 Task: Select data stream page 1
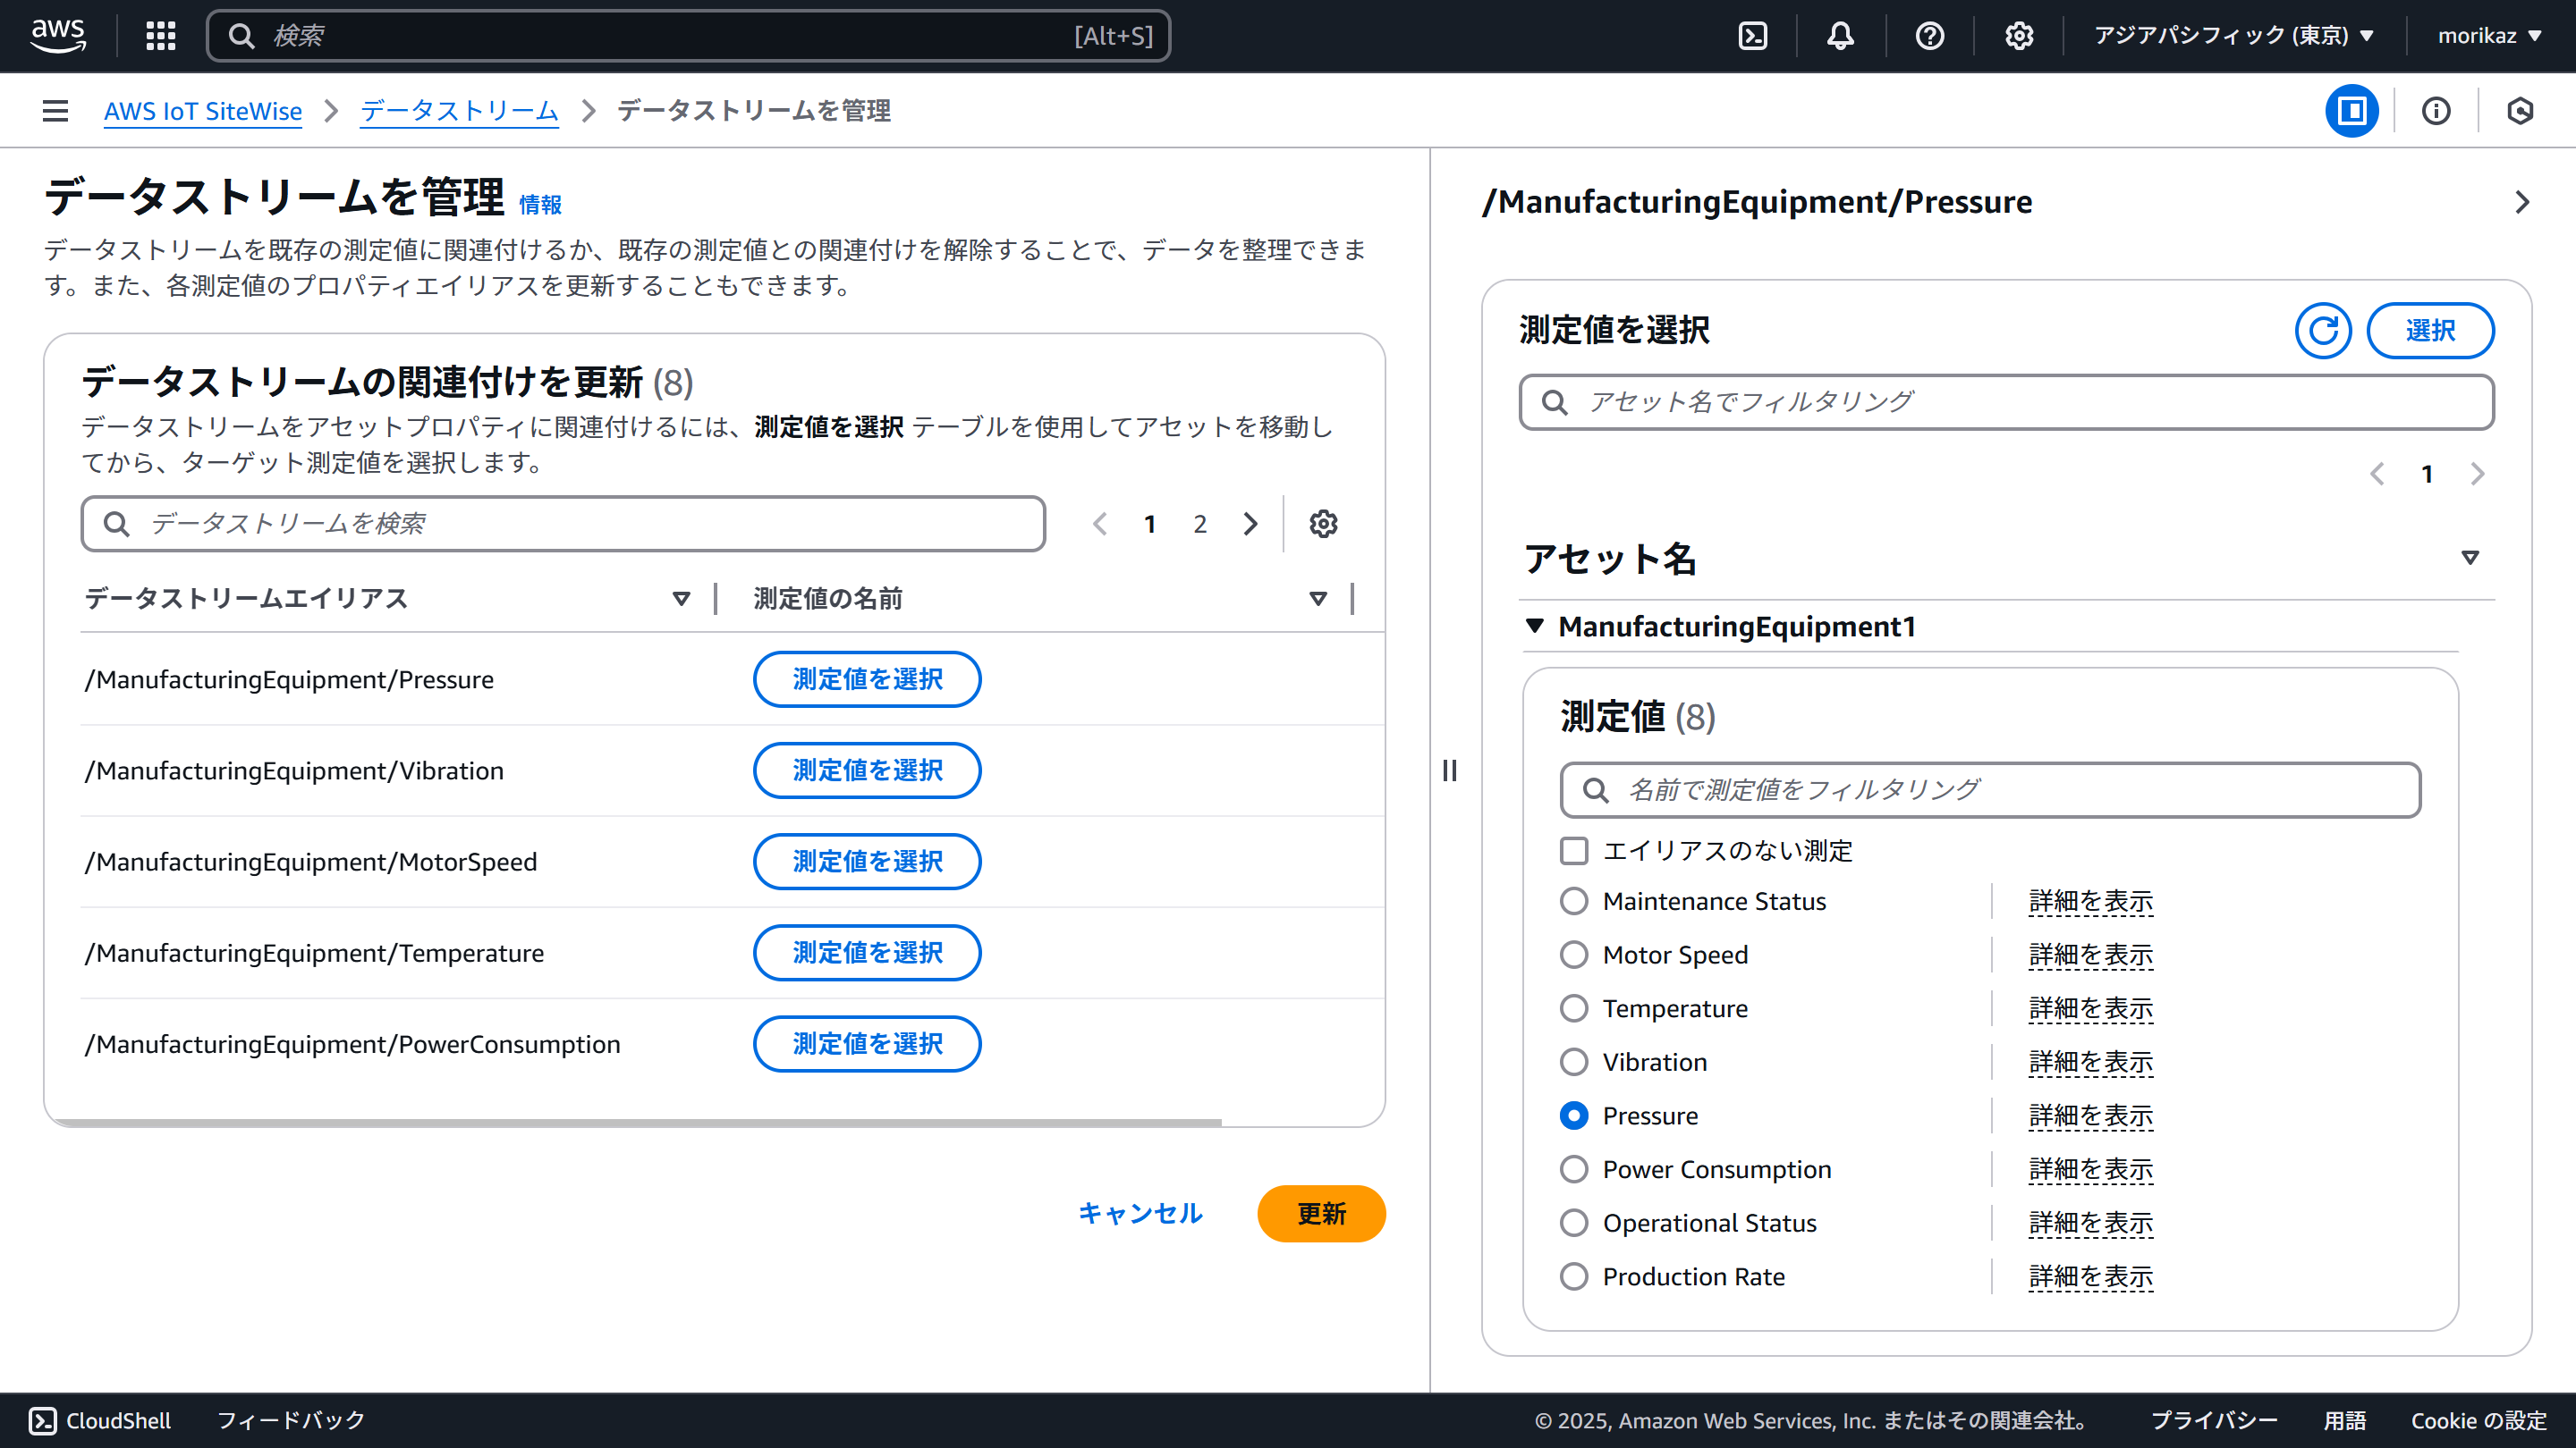[x=1150, y=524]
